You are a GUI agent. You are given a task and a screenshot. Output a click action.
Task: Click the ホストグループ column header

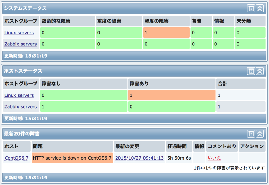pos(21,21)
